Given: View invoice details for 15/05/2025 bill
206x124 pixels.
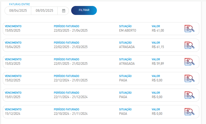Looking at the screenshot, I should [190, 29].
